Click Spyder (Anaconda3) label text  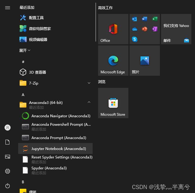pyautogui.click(x=49, y=168)
